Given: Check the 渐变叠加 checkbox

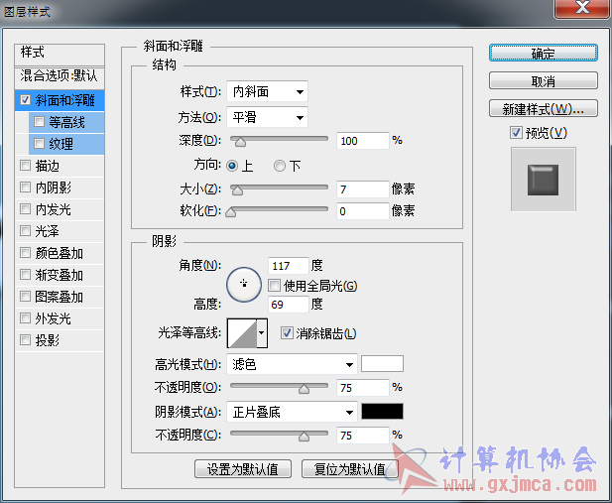Looking at the screenshot, I should [26, 275].
